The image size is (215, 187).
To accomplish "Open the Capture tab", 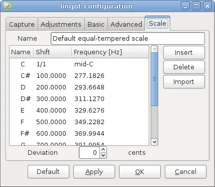I will click(22, 24).
